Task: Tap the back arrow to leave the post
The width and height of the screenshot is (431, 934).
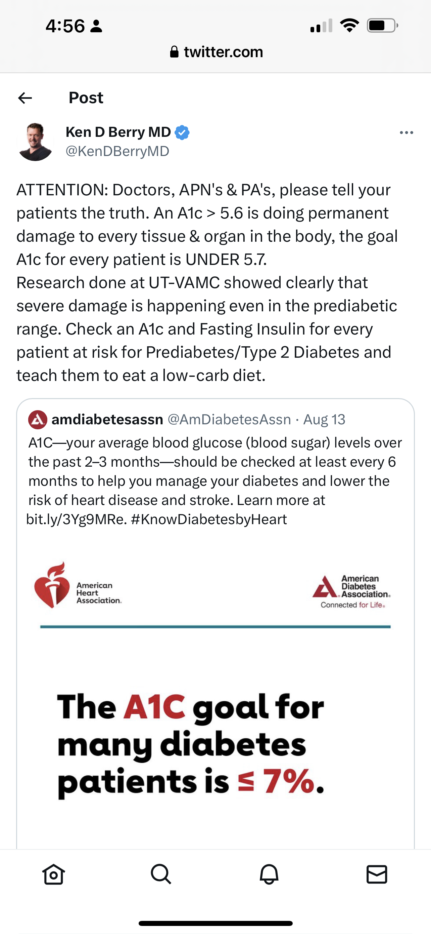Action: (x=25, y=97)
